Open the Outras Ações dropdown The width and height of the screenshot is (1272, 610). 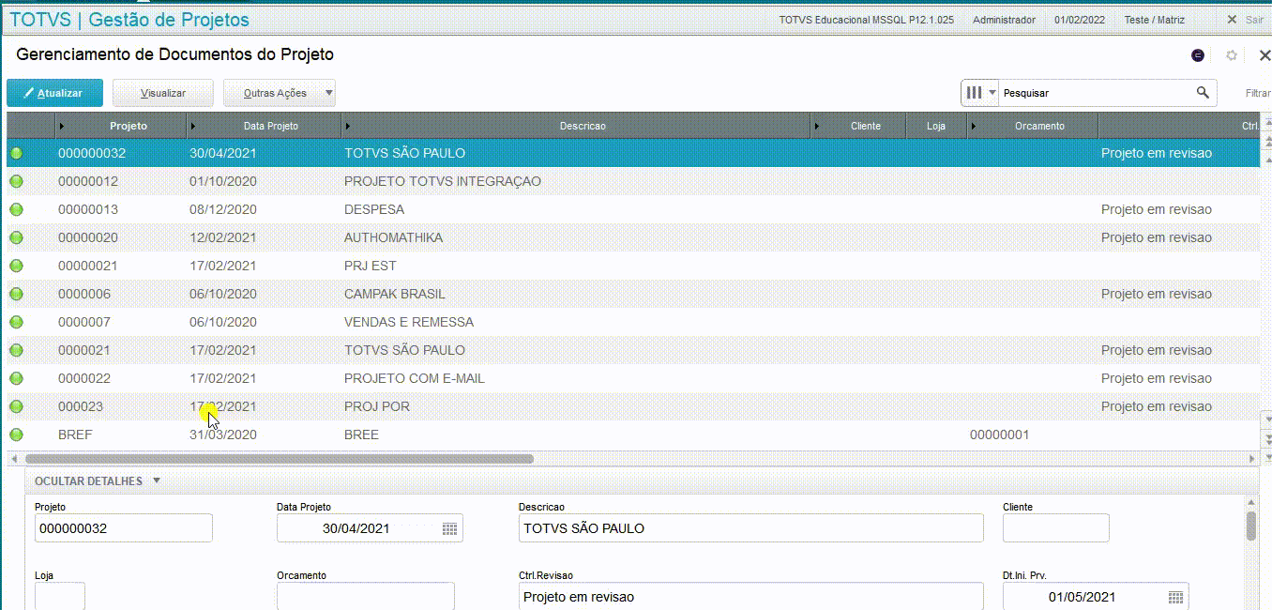point(279,93)
